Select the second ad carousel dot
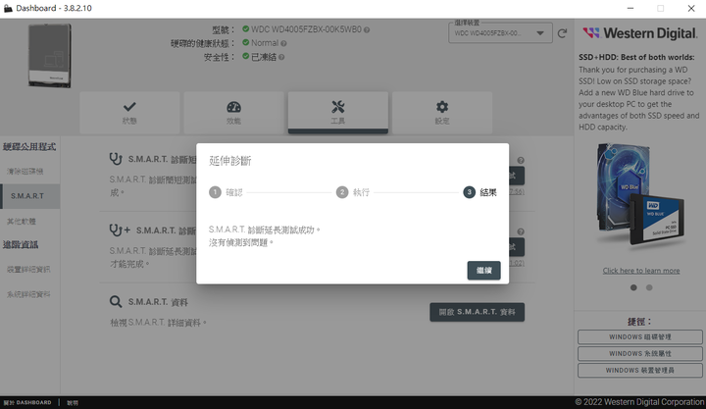706x409 pixels. point(649,287)
